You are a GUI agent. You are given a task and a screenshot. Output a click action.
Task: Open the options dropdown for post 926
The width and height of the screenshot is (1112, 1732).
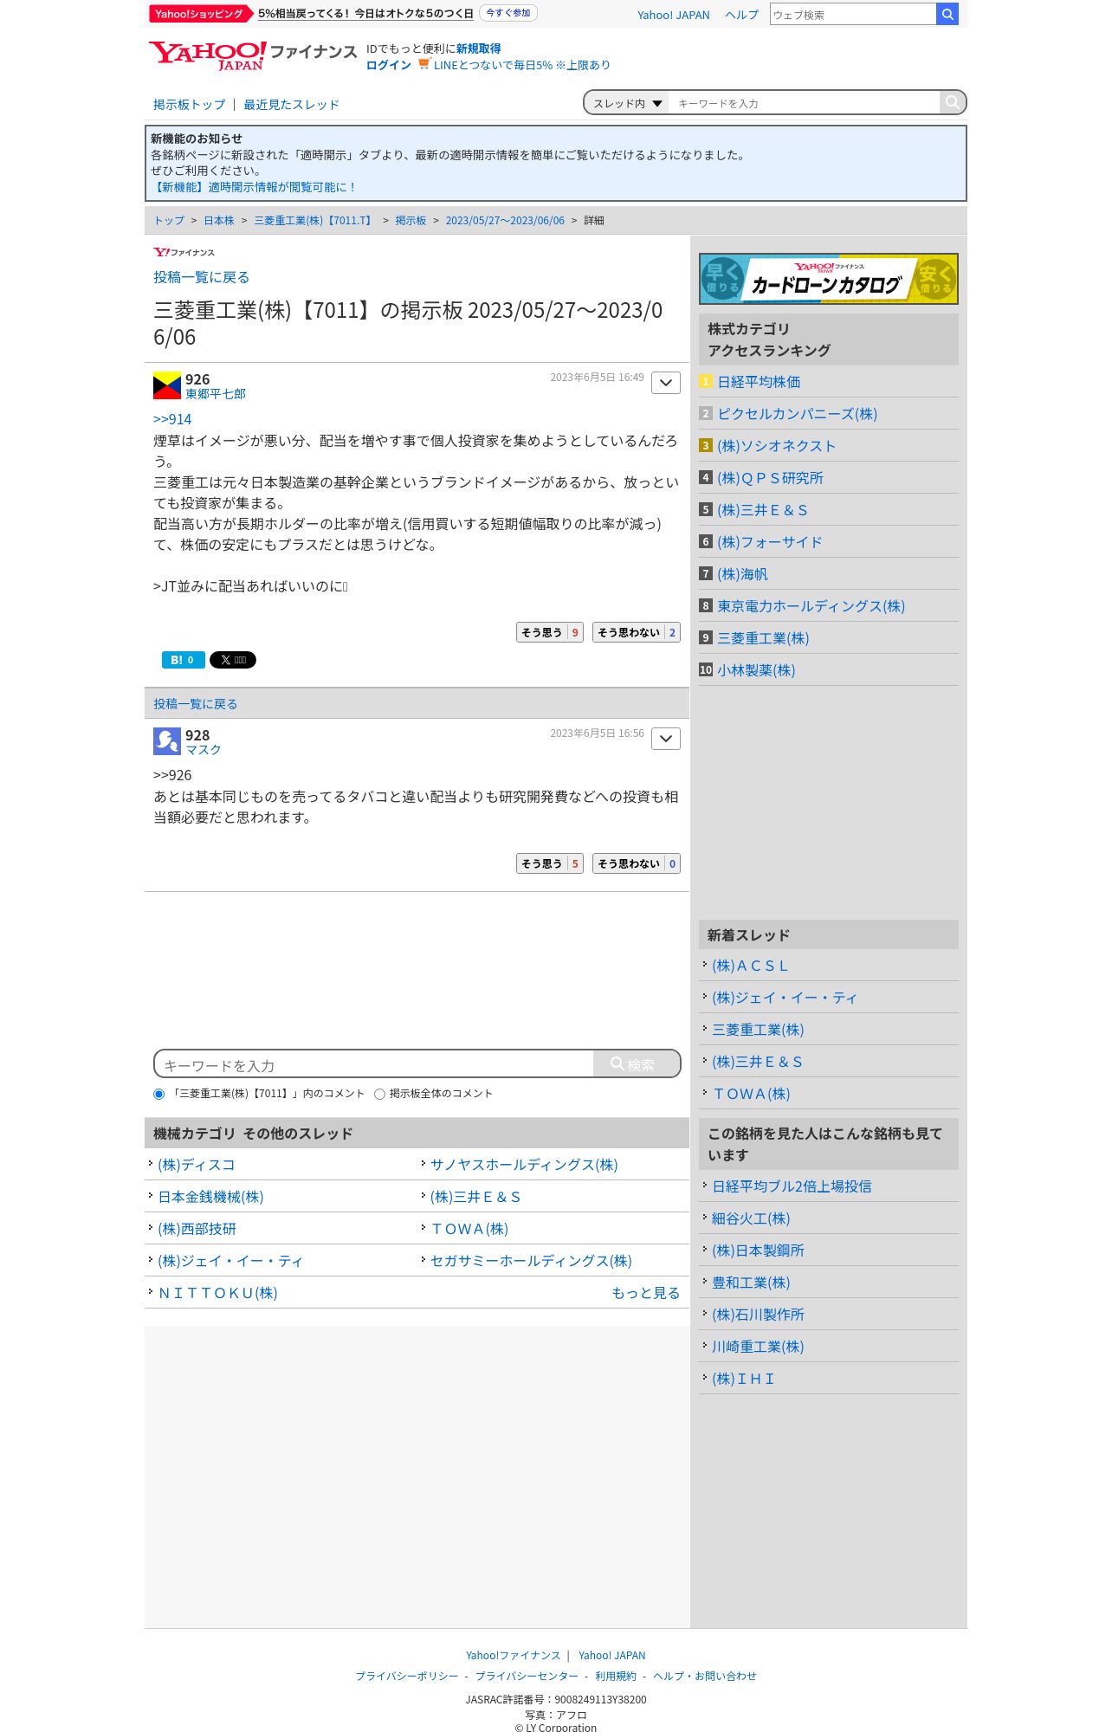pos(666,383)
